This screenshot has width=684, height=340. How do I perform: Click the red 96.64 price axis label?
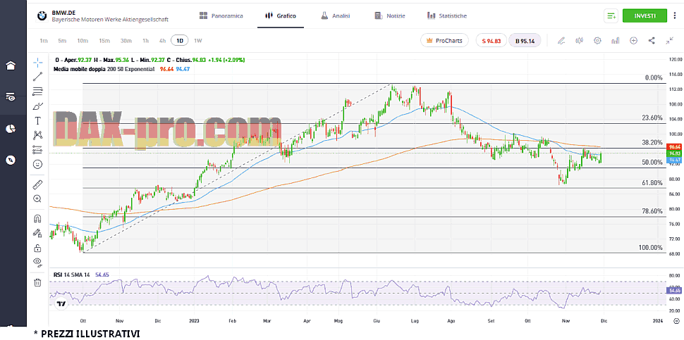click(x=675, y=147)
